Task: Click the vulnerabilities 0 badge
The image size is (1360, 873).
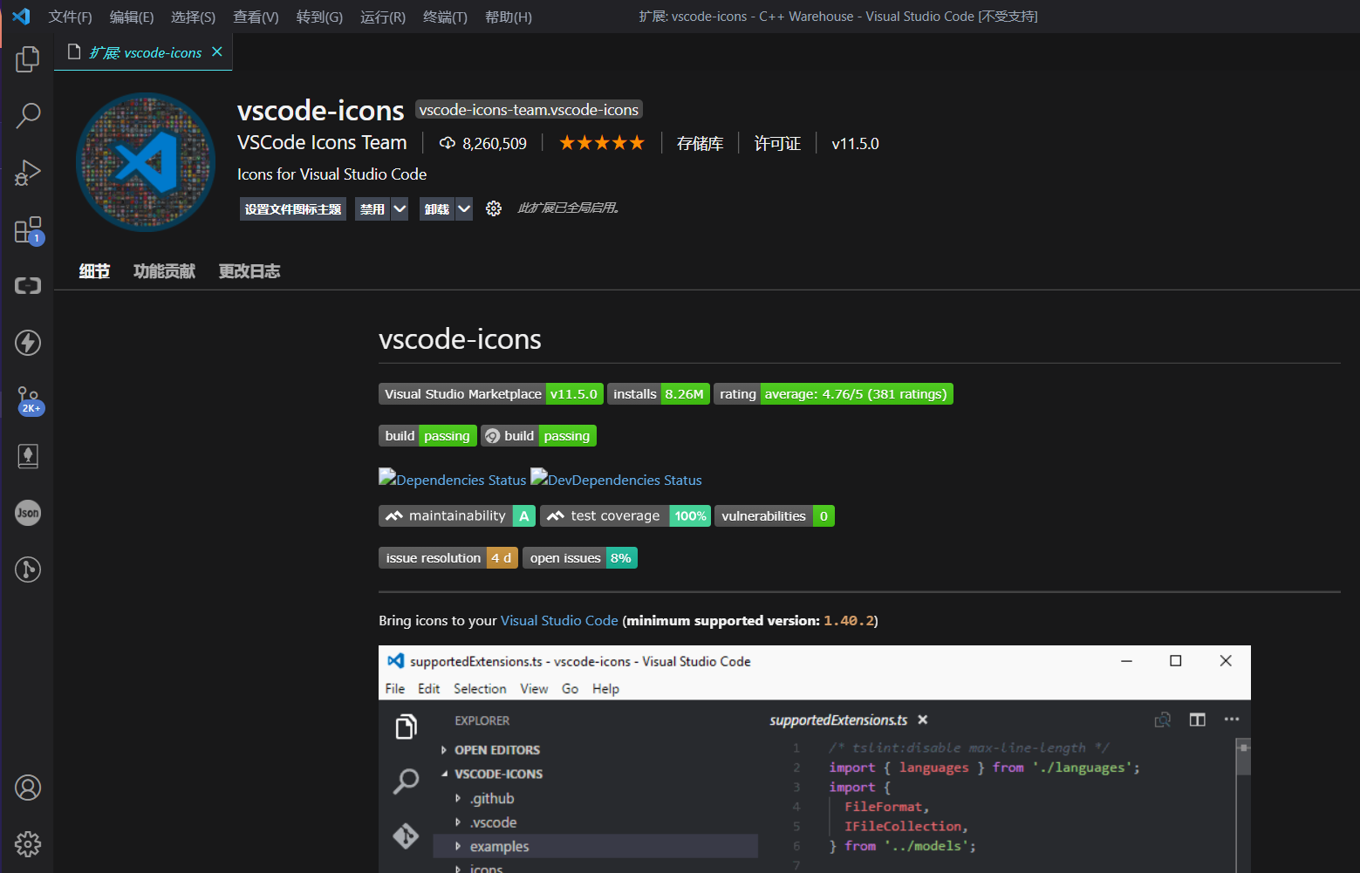Action: click(775, 516)
